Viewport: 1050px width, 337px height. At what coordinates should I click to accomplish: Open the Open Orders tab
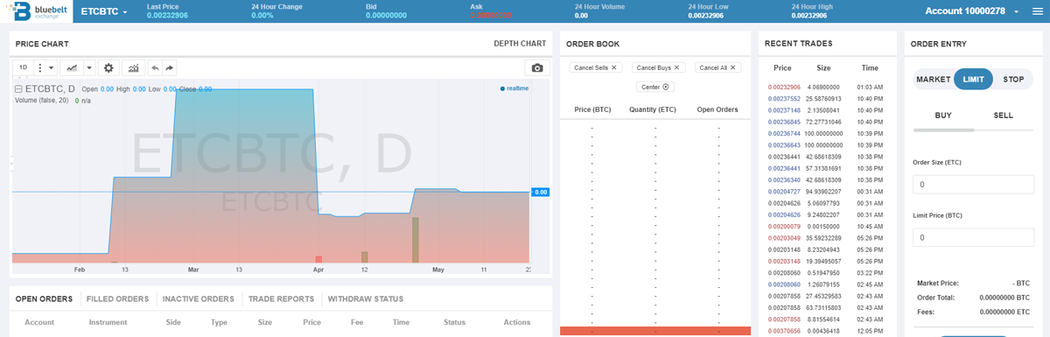[44, 299]
